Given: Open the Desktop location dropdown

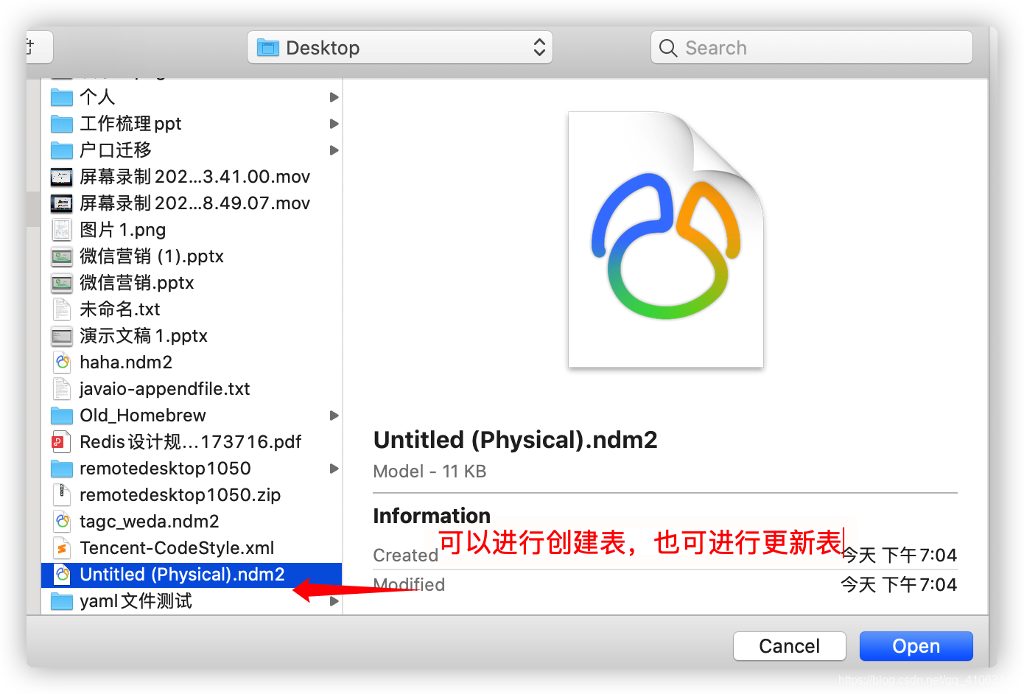Looking at the screenshot, I should 400,48.
